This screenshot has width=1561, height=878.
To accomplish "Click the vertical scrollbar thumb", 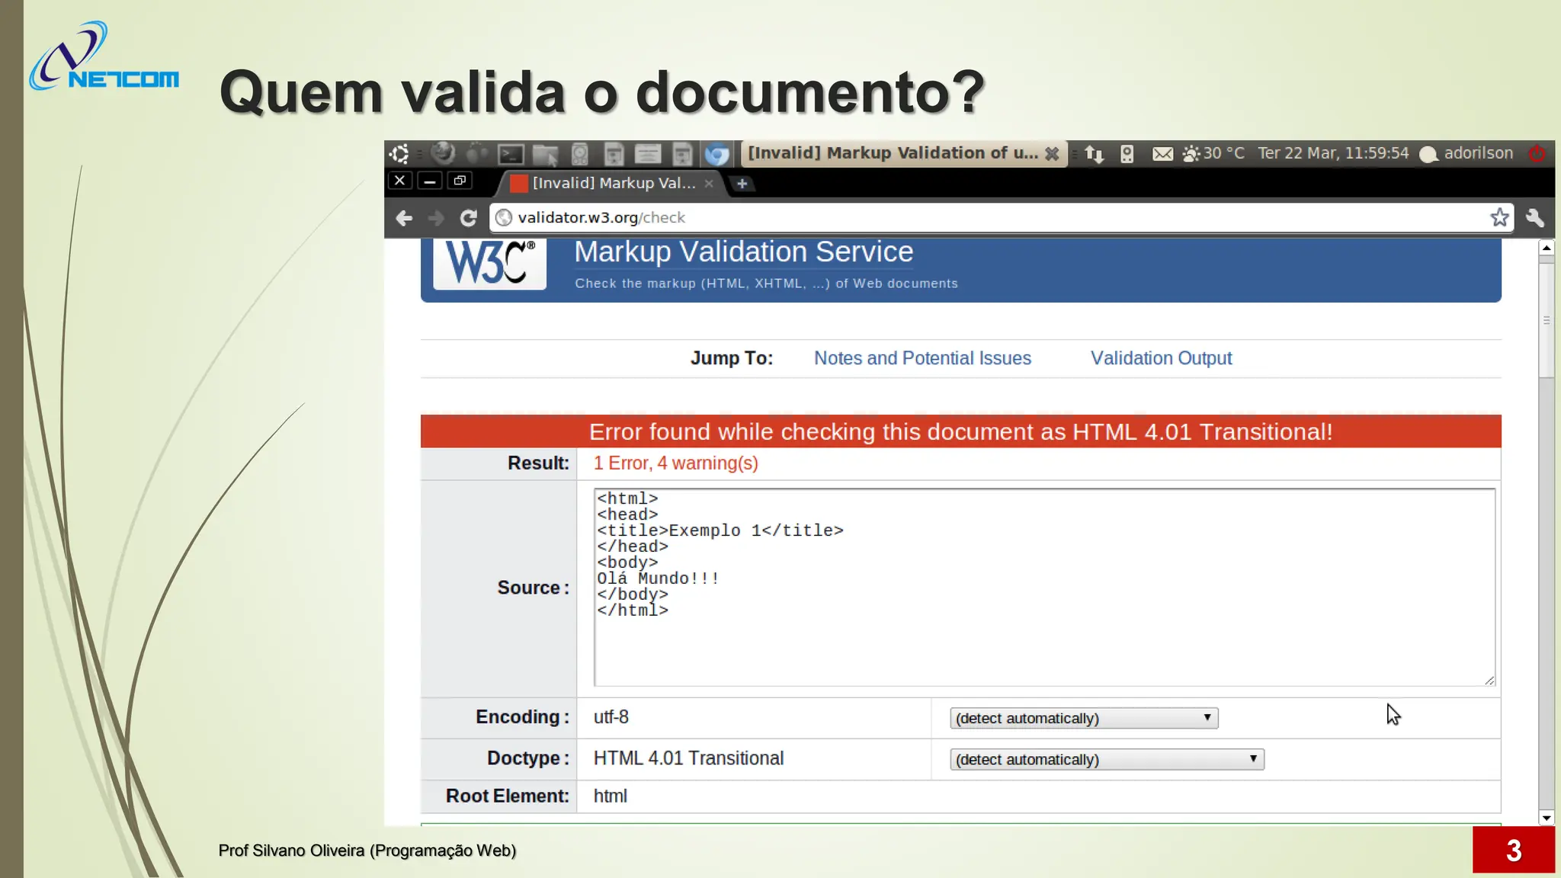I will click(1547, 320).
